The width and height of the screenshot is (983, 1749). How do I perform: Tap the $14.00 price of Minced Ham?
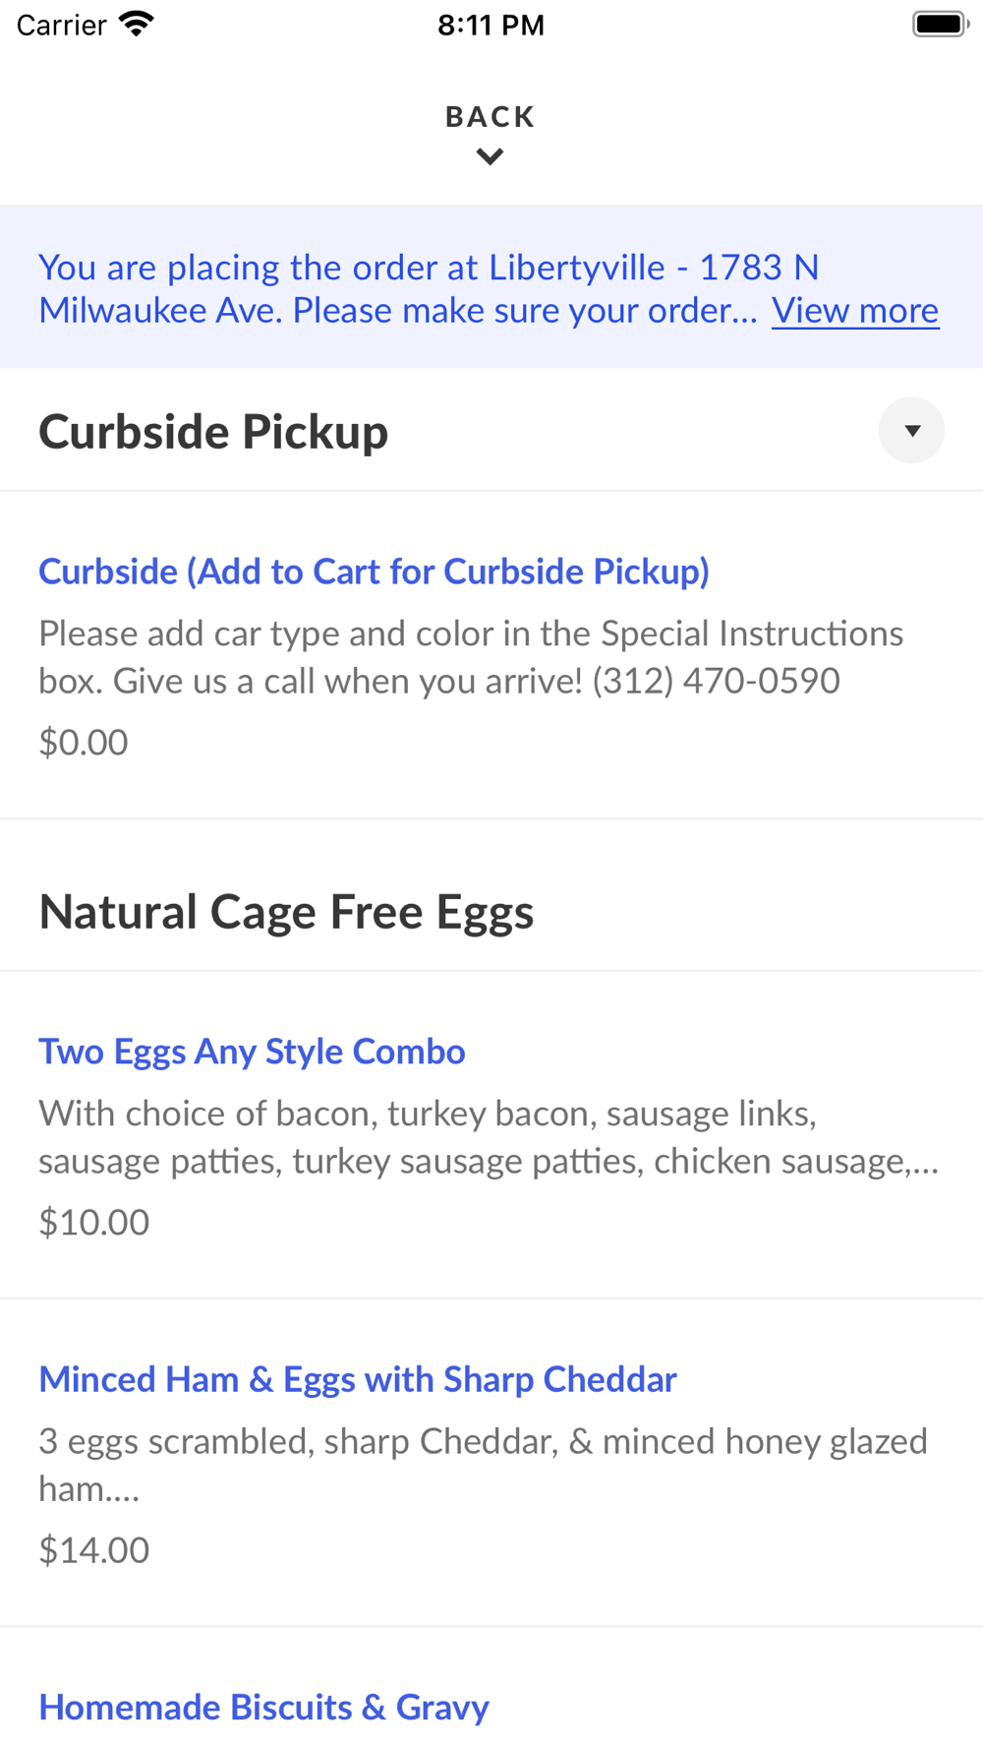click(x=94, y=1549)
